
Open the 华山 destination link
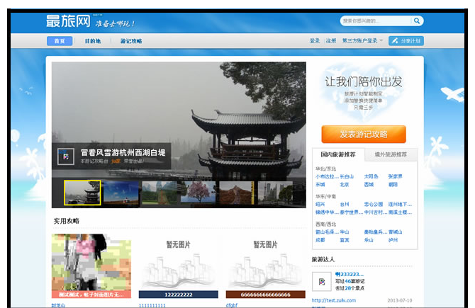point(344,232)
